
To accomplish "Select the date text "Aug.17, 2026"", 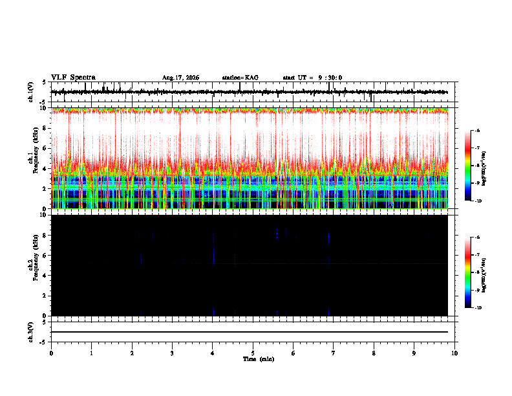I will (x=180, y=78).
